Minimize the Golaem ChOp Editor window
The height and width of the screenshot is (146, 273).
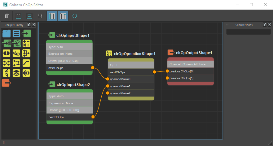[237, 5]
